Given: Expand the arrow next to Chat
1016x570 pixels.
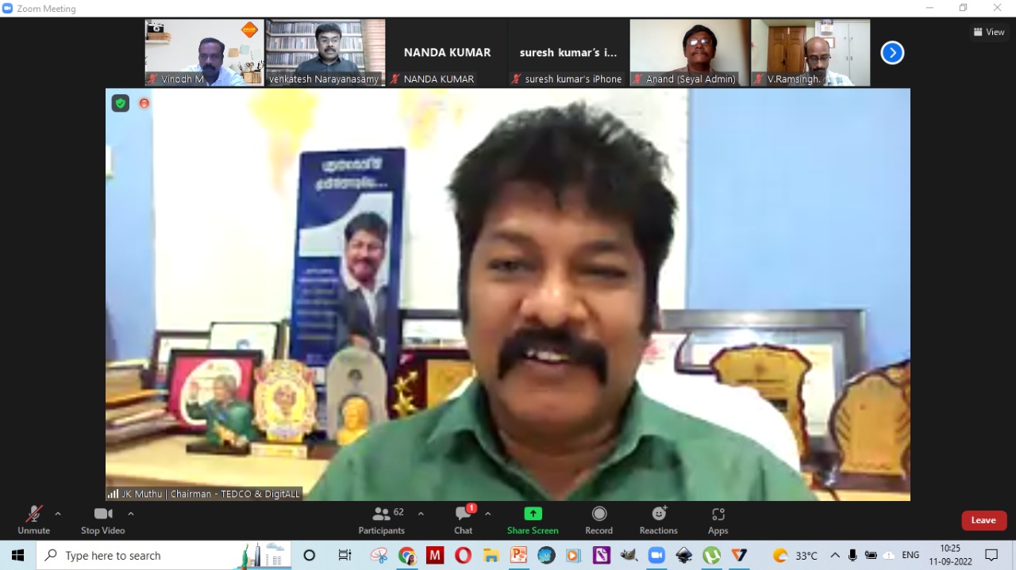Looking at the screenshot, I should click(x=488, y=514).
